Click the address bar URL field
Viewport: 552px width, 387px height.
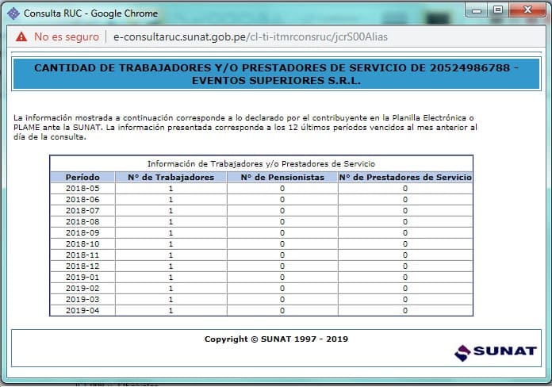pos(251,36)
